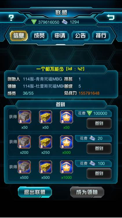Click 签到 button costing 100 tickets
The image size is (122, 218).
pyautogui.click(x=99, y=174)
